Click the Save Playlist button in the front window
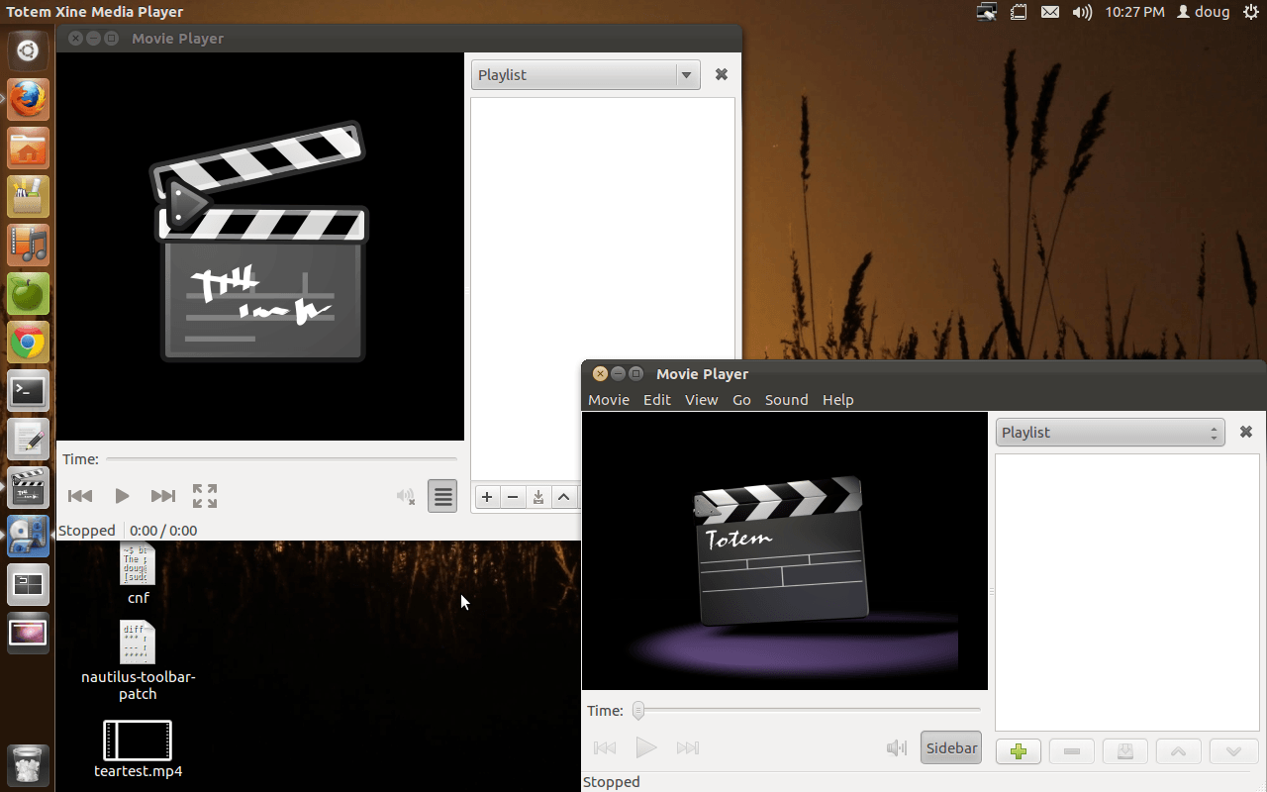1267x792 pixels. click(1125, 751)
